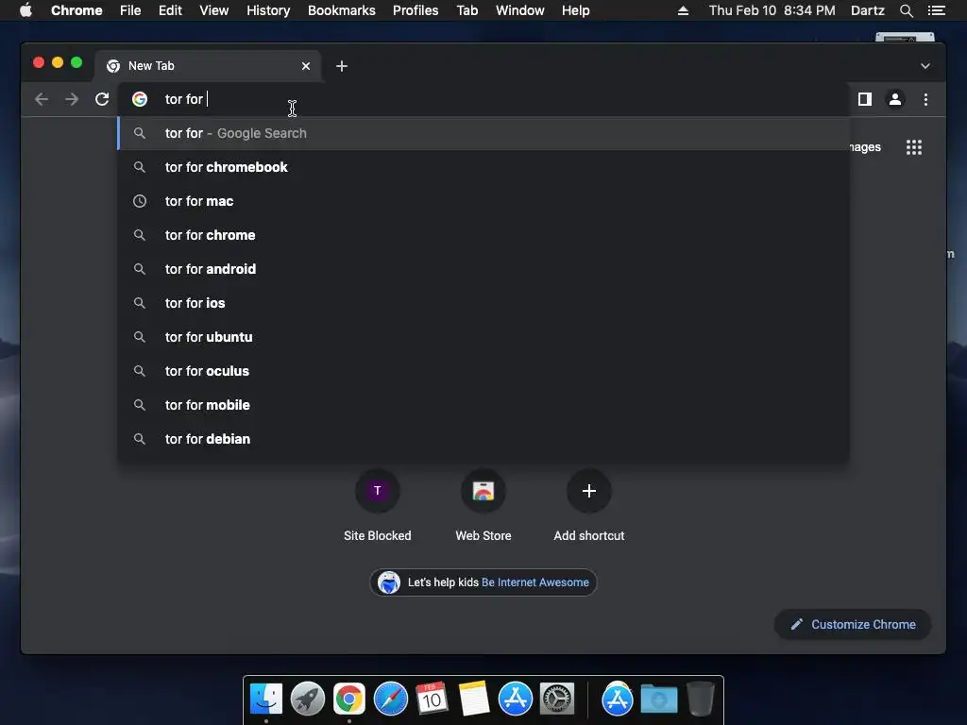Open the App Store icon beside Downloads folder

click(x=618, y=700)
